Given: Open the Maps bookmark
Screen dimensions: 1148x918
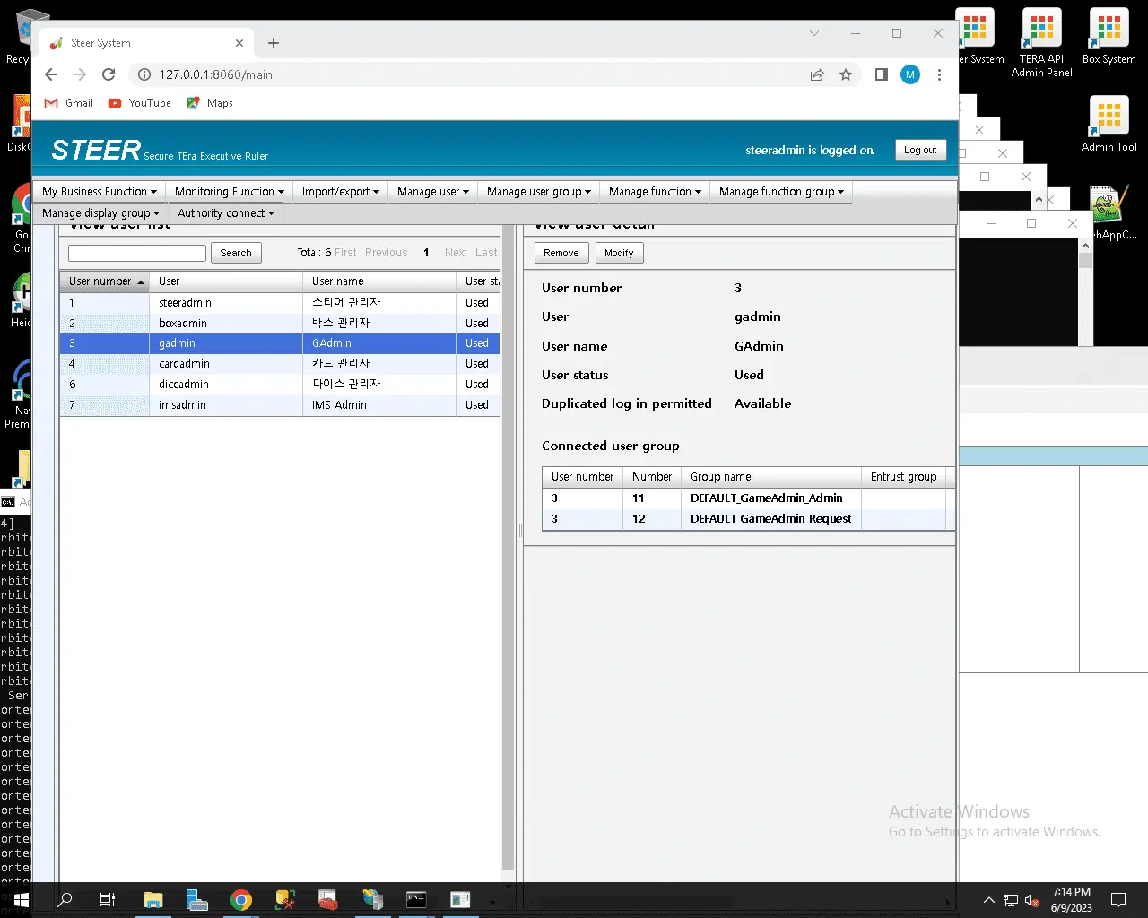Looking at the screenshot, I should point(210,103).
